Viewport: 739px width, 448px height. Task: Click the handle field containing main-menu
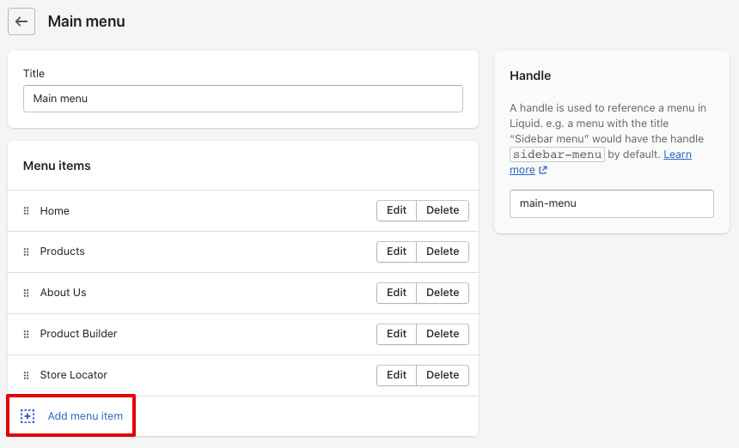coord(611,203)
